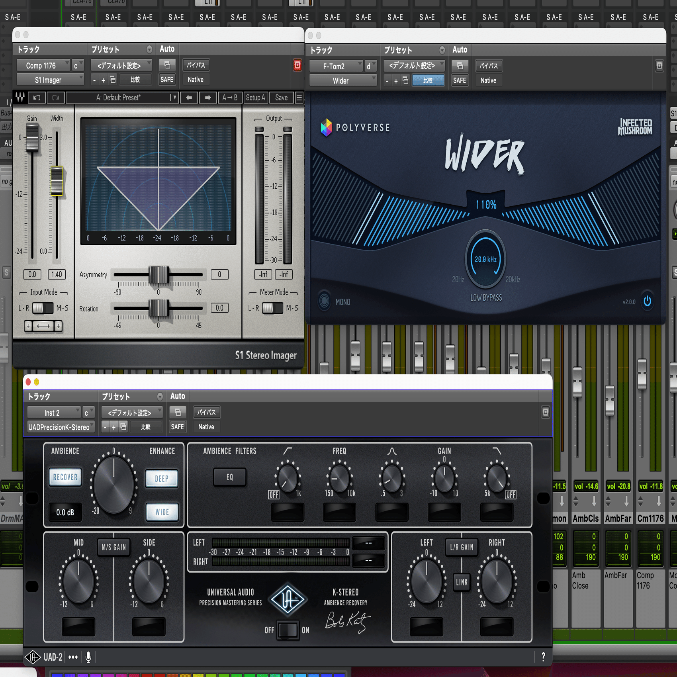Viewport: 677px width, 677px height.
Task: Open the S1 Imager plugin selector dropdown
Action: coord(50,80)
